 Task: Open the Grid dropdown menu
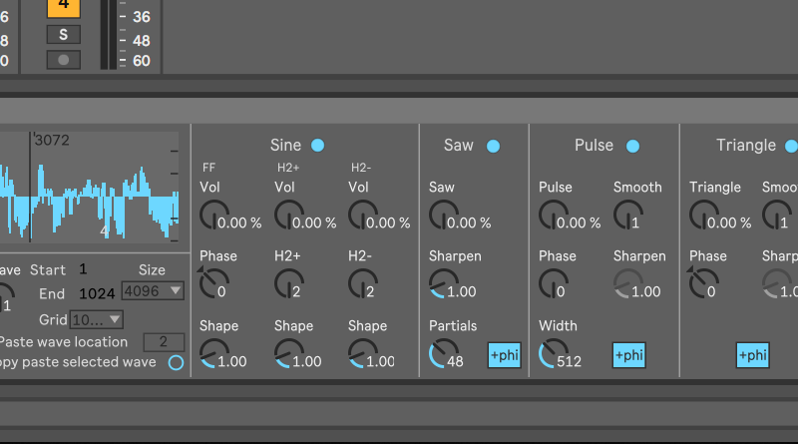[x=98, y=319]
